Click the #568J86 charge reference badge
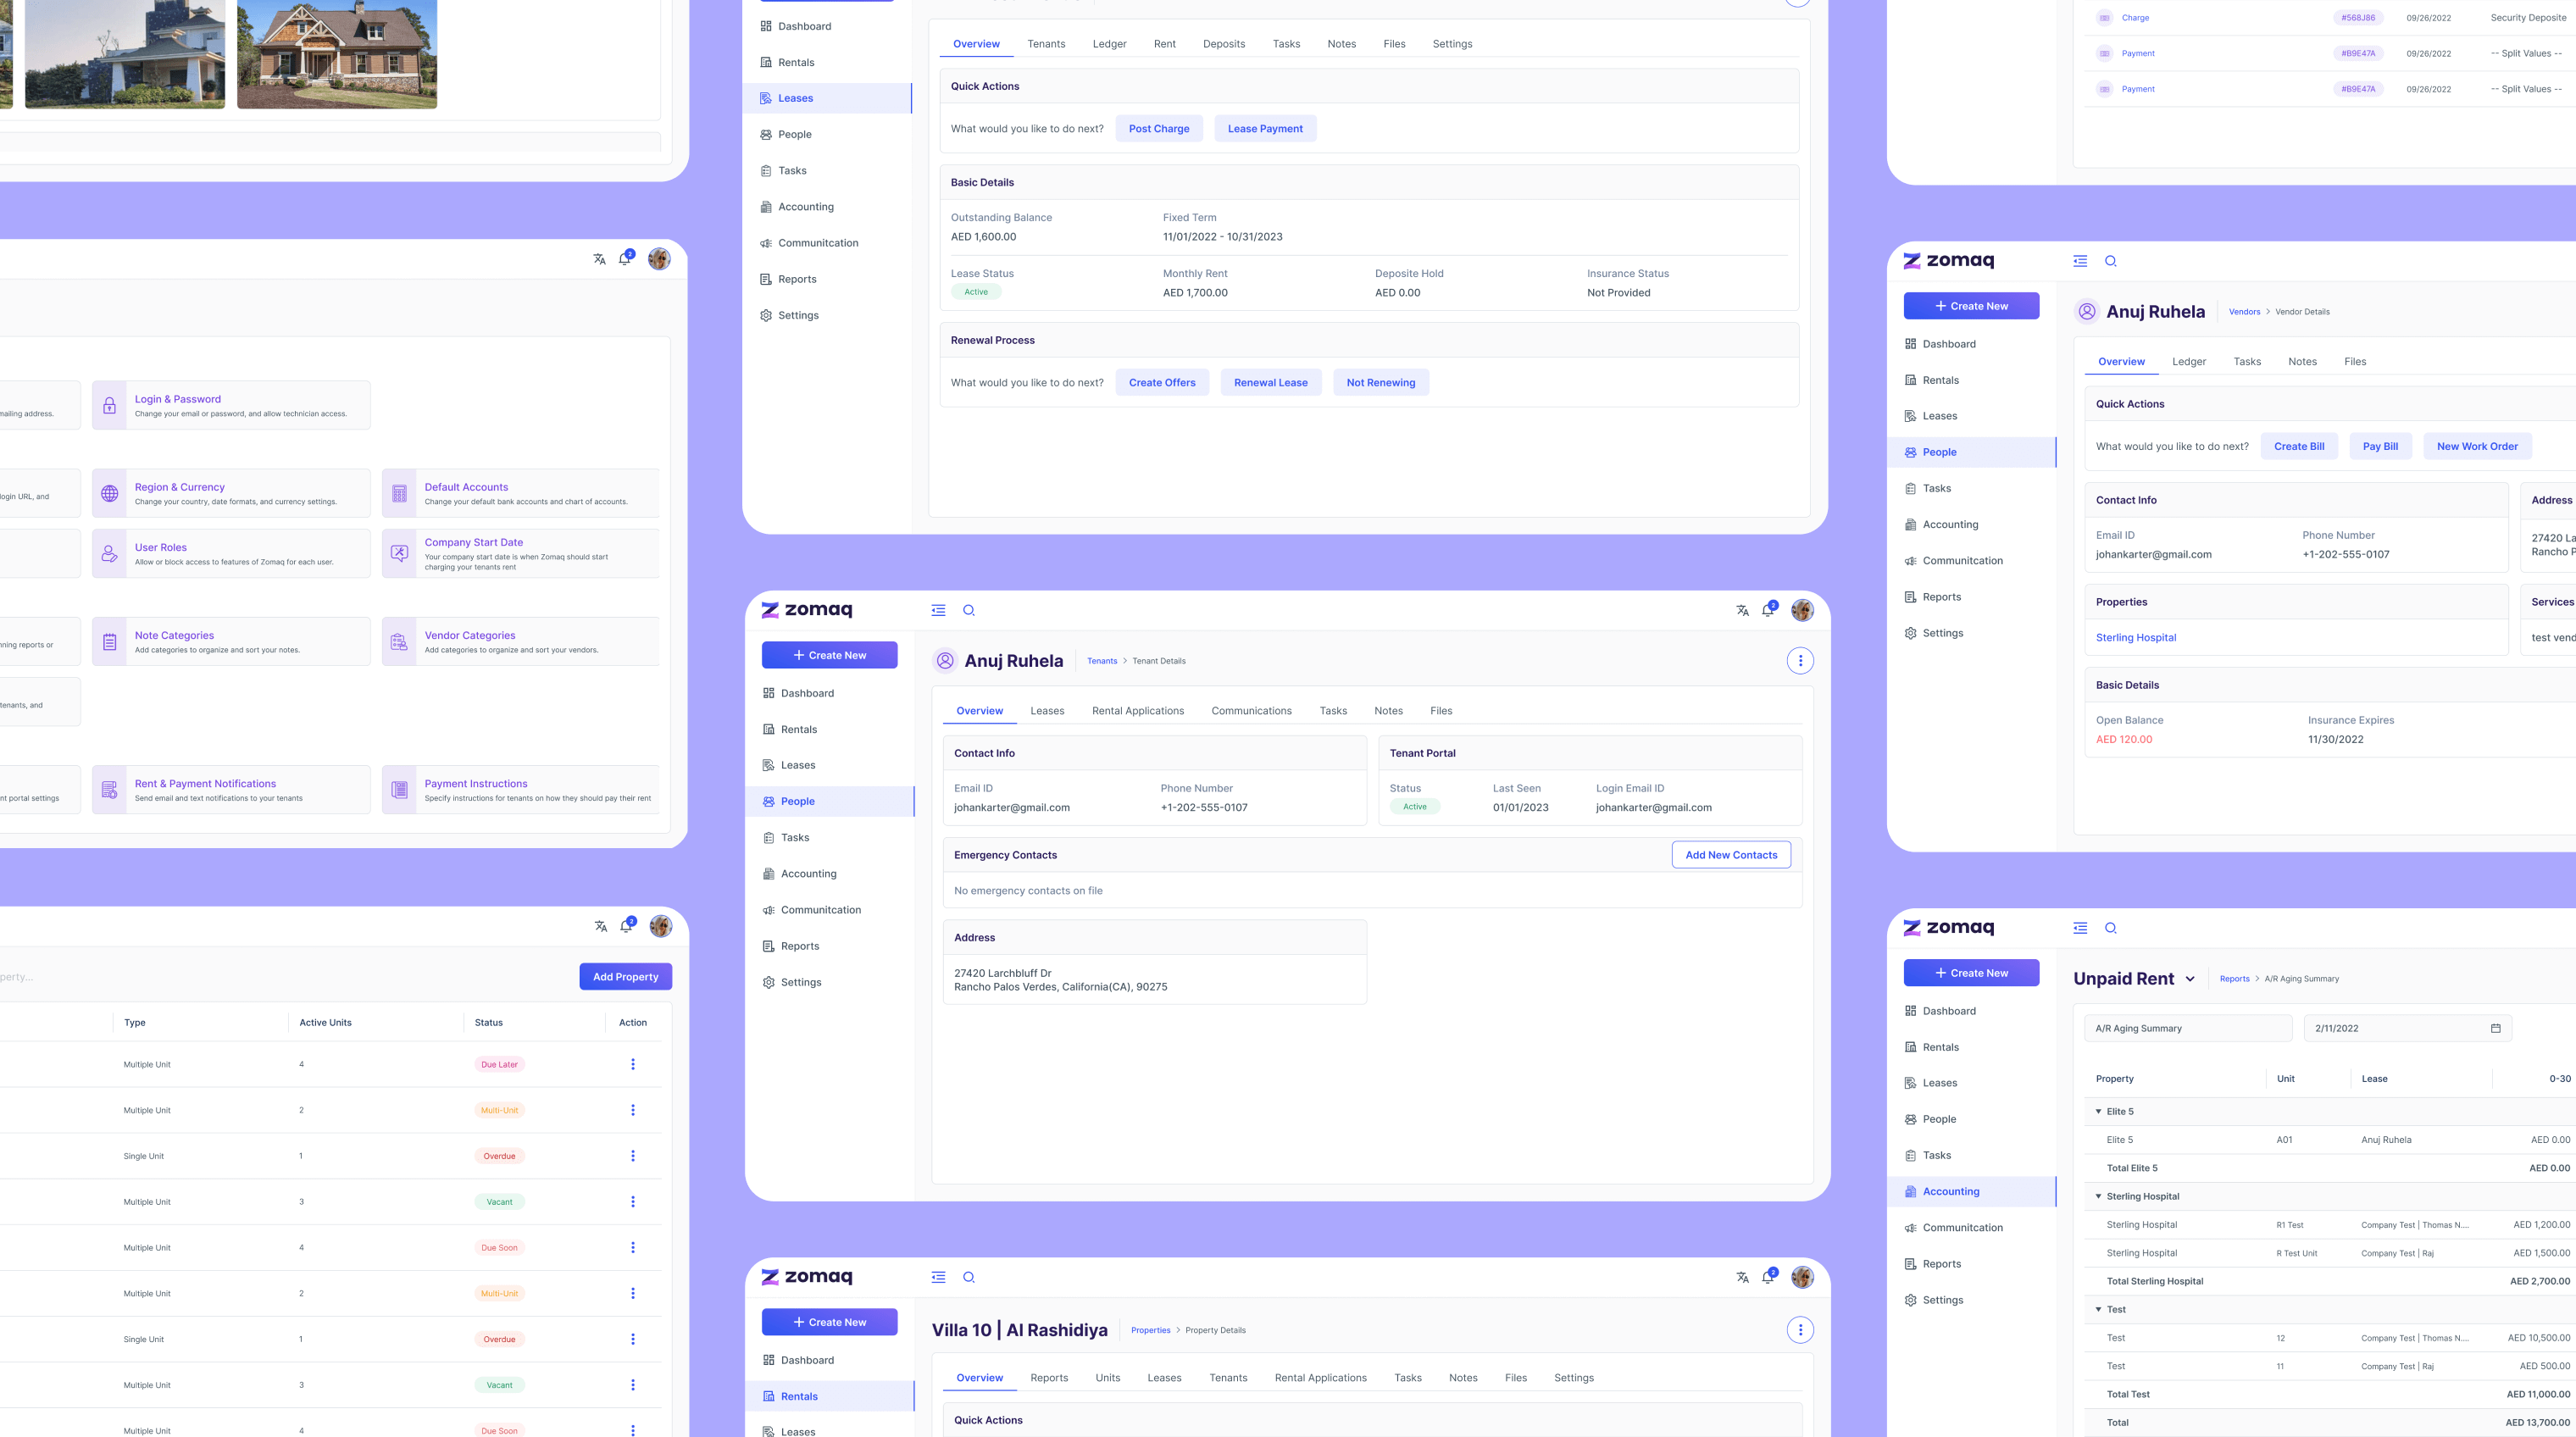 [x=2358, y=18]
